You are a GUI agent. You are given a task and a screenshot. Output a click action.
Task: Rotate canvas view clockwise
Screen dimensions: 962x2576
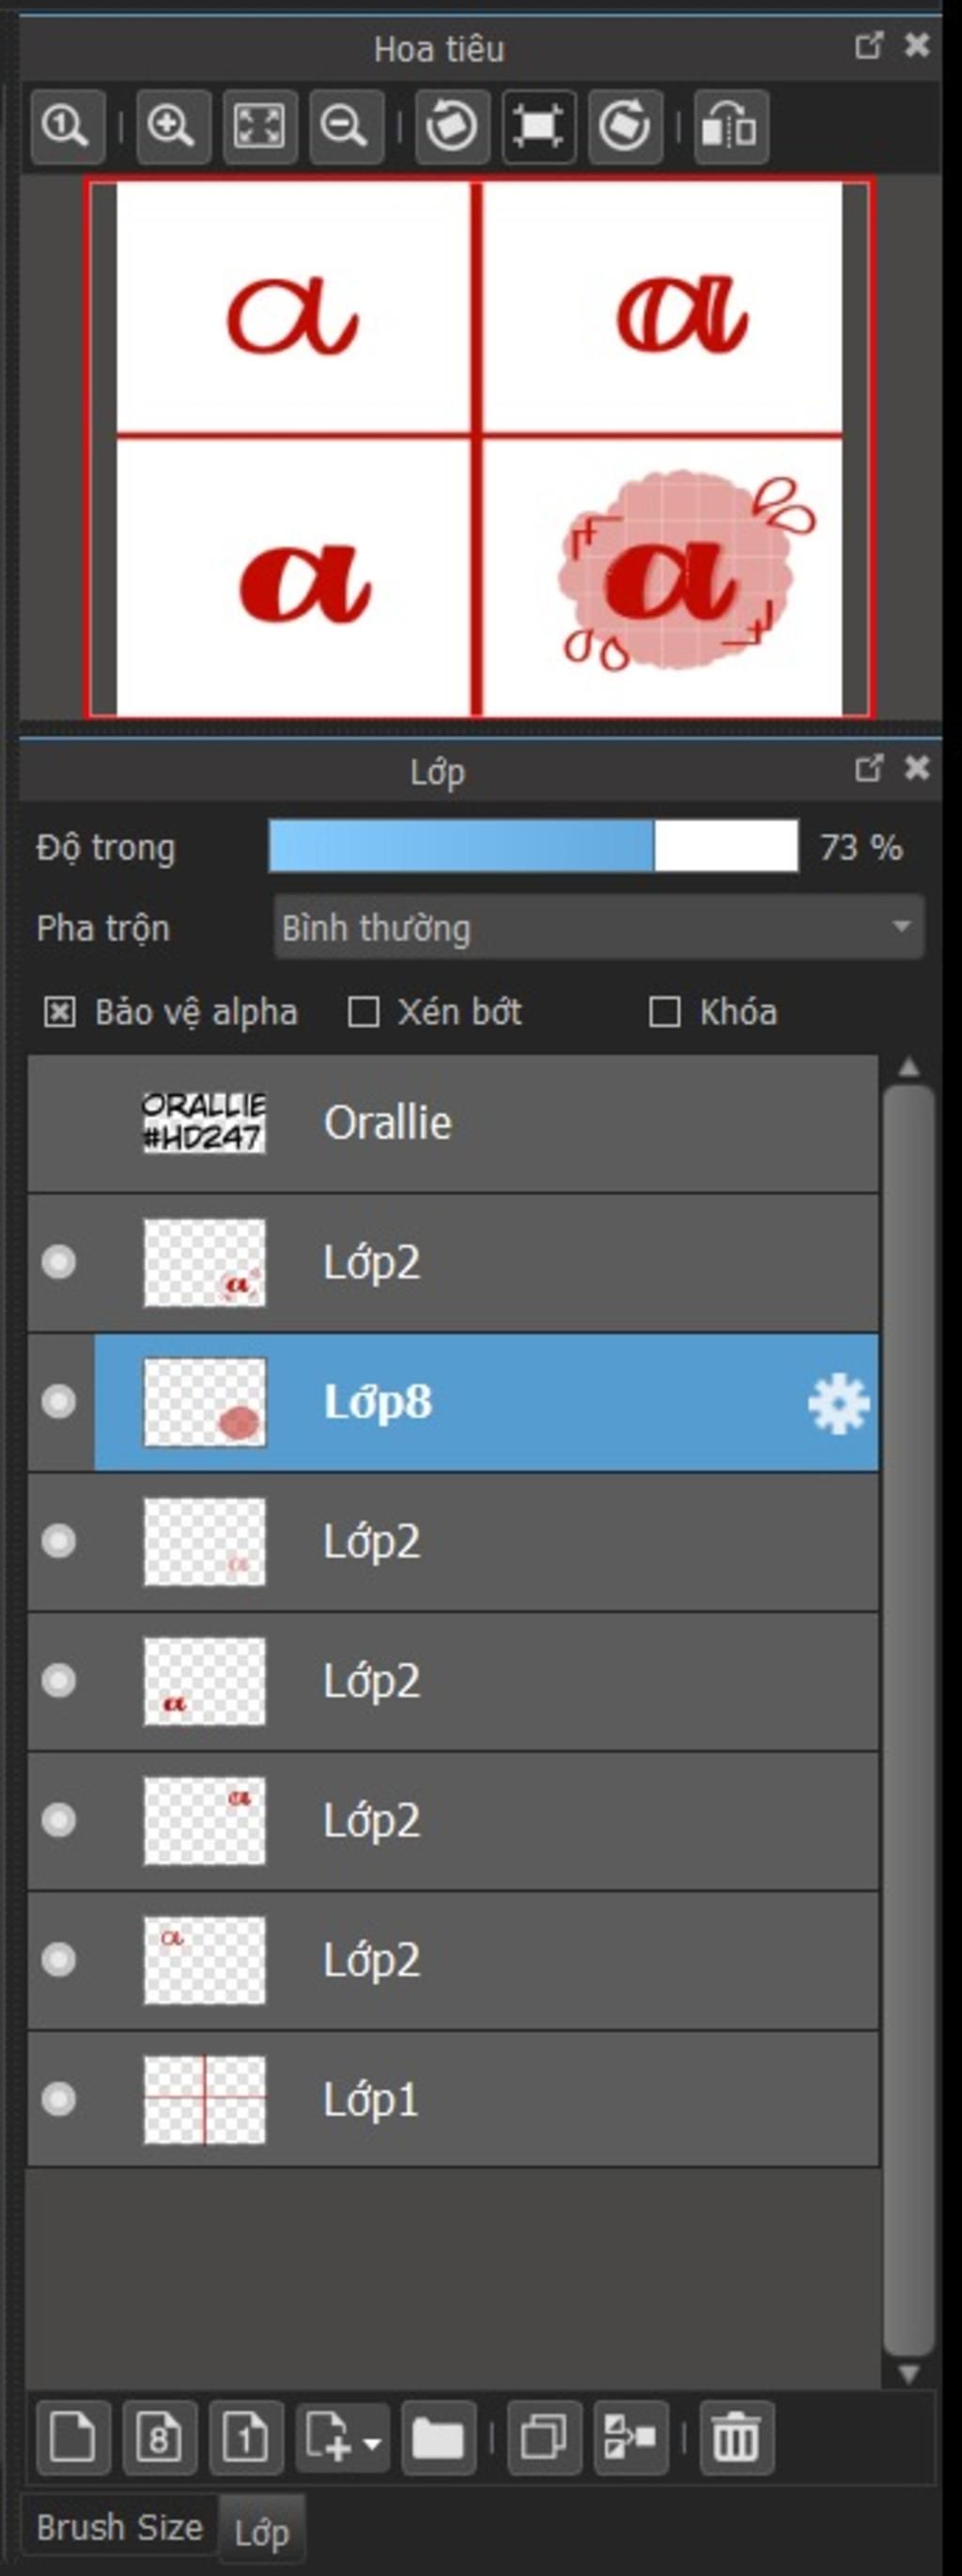coord(625,127)
